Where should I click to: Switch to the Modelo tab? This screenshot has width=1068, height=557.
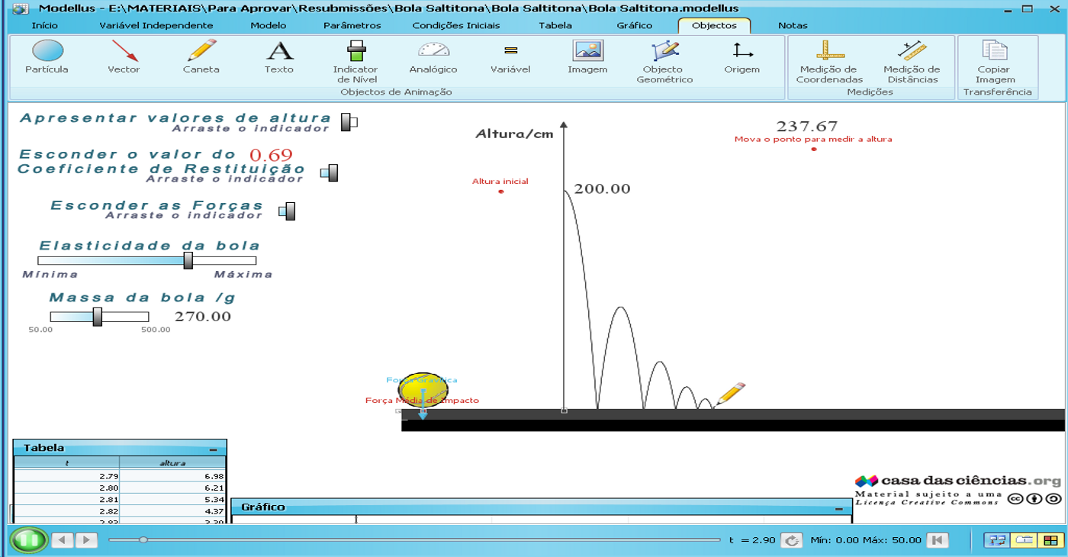click(x=269, y=25)
